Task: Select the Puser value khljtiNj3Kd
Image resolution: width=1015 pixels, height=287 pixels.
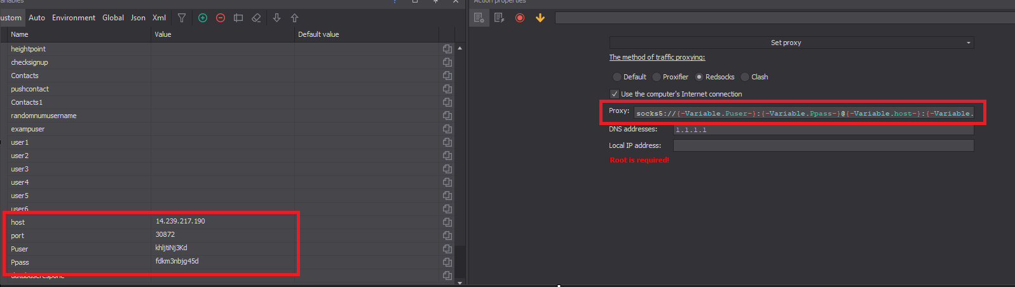Action: [172, 248]
